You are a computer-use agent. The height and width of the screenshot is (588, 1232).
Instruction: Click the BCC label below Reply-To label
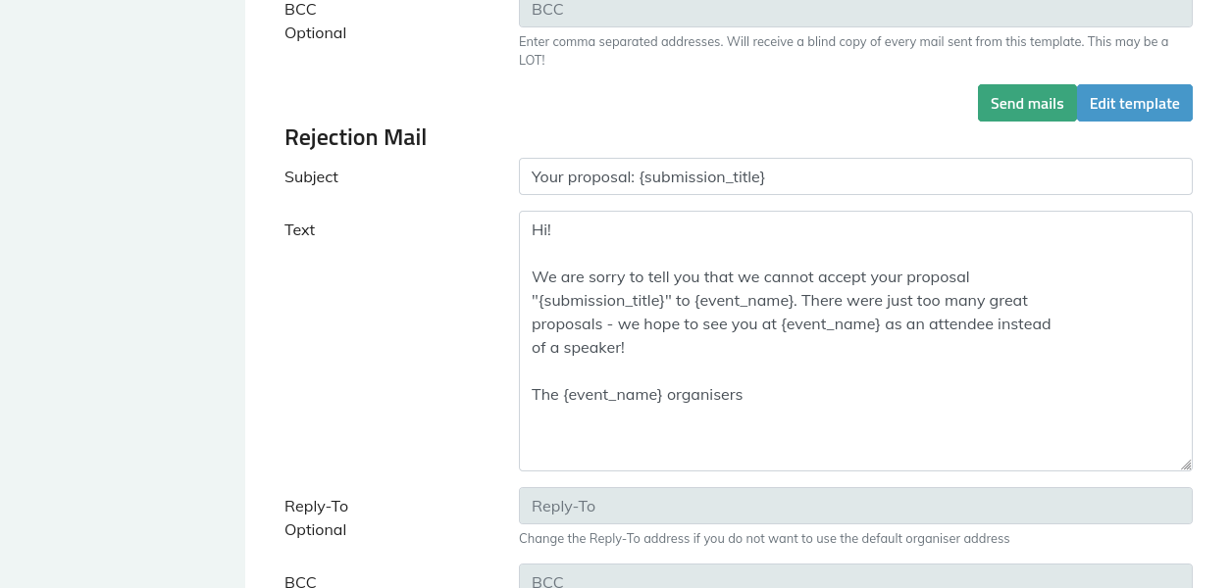pyautogui.click(x=300, y=581)
